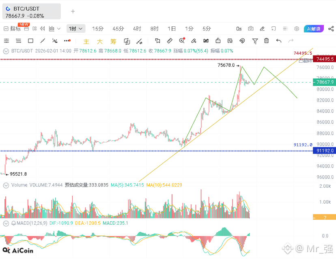Select the rectangle drawing tool

(31, 40)
